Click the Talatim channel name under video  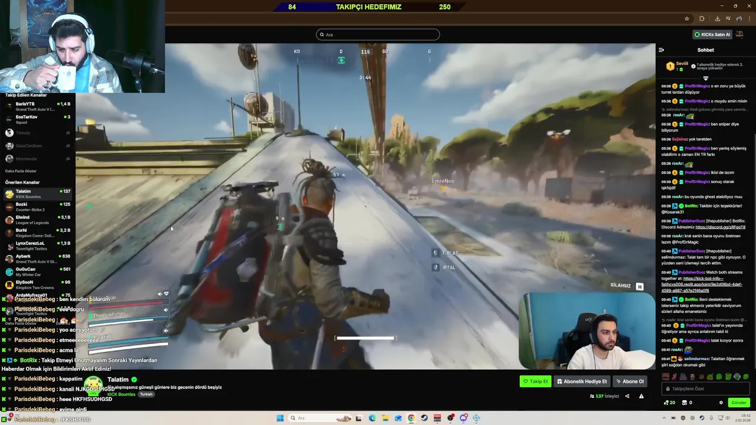click(118, 380)
